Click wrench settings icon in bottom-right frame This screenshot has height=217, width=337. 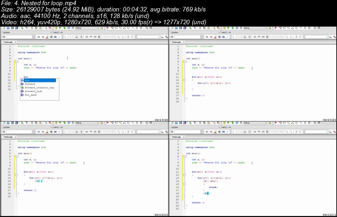click(x=334, y=132)
